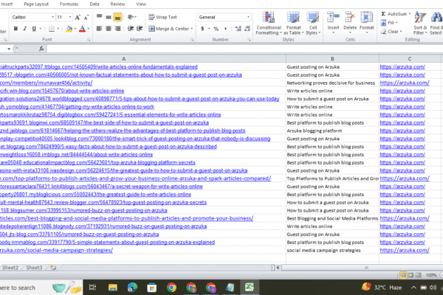The width and height of the screenshot is (443, 295).
Task: Toggle center horizontal alignment
Action: (x=109, y=29)
